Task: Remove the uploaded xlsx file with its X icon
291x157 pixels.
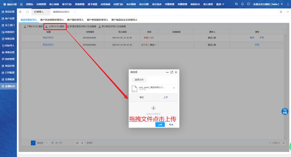Action: click(x=174, y=88)
